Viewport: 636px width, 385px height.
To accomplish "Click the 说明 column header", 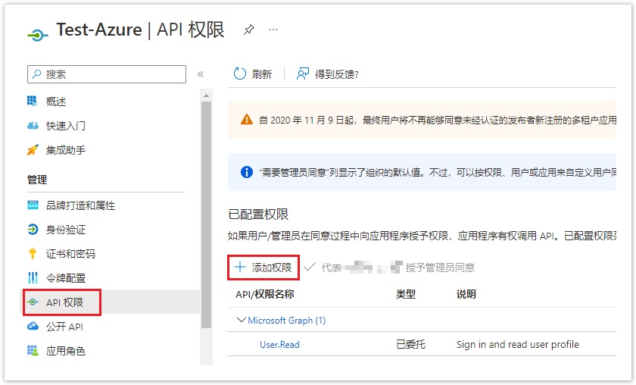I will [x=466, y=294].
